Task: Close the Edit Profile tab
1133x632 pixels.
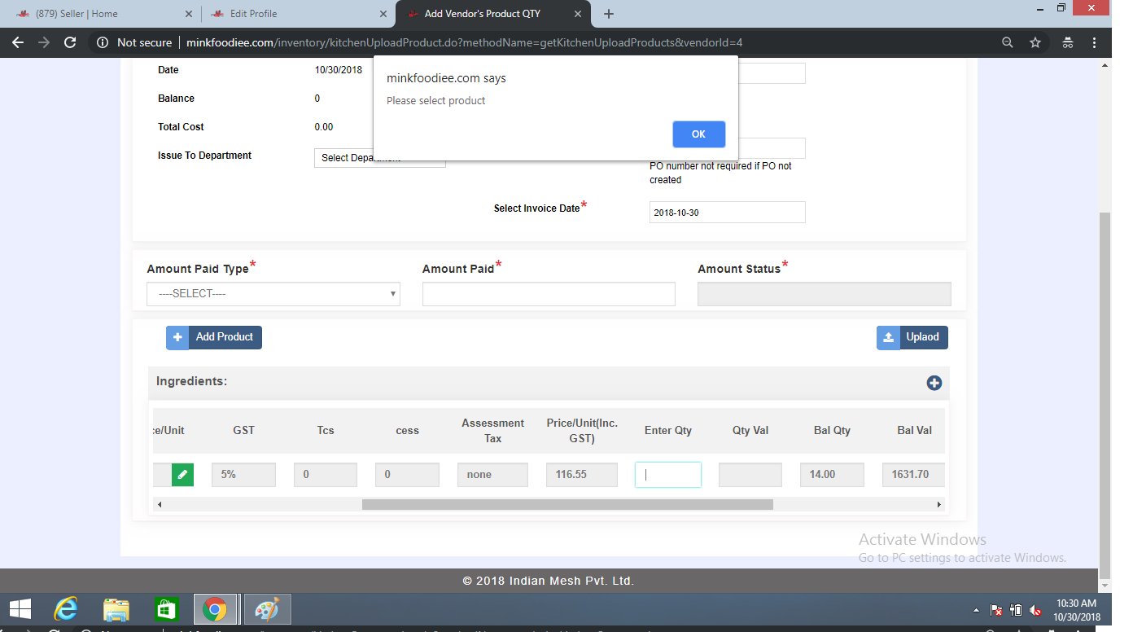Action: tap(383, 14)
